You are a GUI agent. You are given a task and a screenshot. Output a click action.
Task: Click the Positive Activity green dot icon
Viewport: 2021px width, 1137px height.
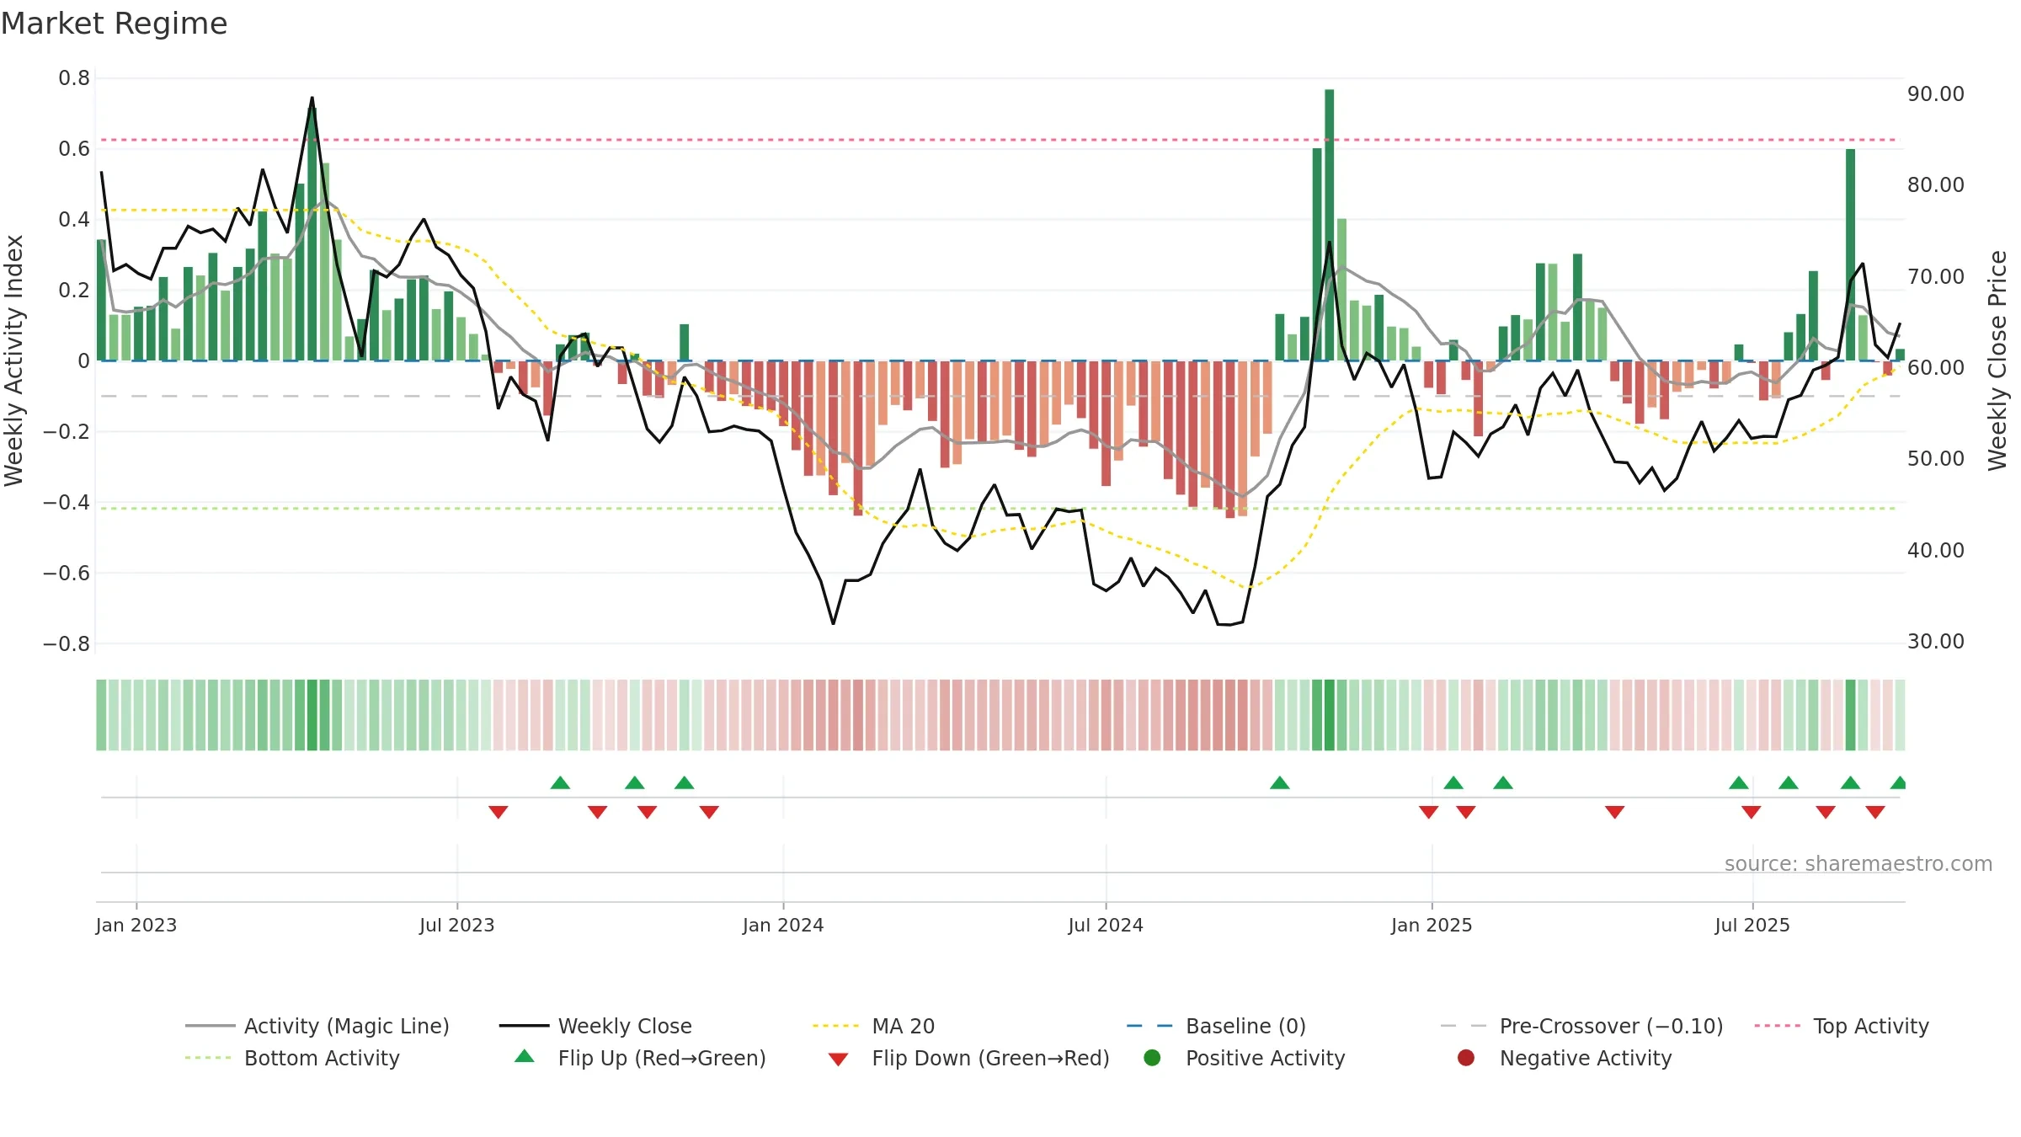point(1152,1058)
